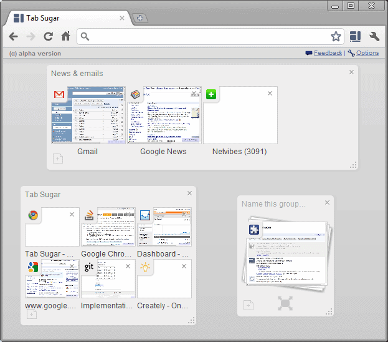Open the Feedback link
Image resolution: width=388 pixels, height=342 pixels.
click(x=328, y=53)
